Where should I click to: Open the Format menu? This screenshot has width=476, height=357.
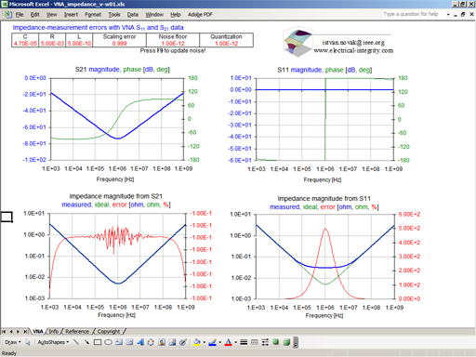pyautogui.click(x=93, y=14)
